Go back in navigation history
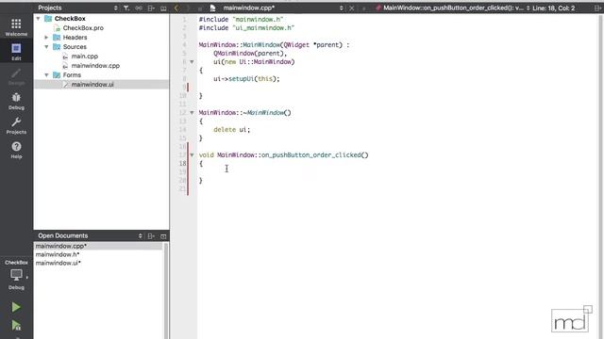This screenshot has width=604, height=339. (176, 8)
